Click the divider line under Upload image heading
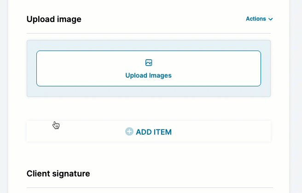The width and height of the screenshot is (302, 193). [x=148, y=33]
